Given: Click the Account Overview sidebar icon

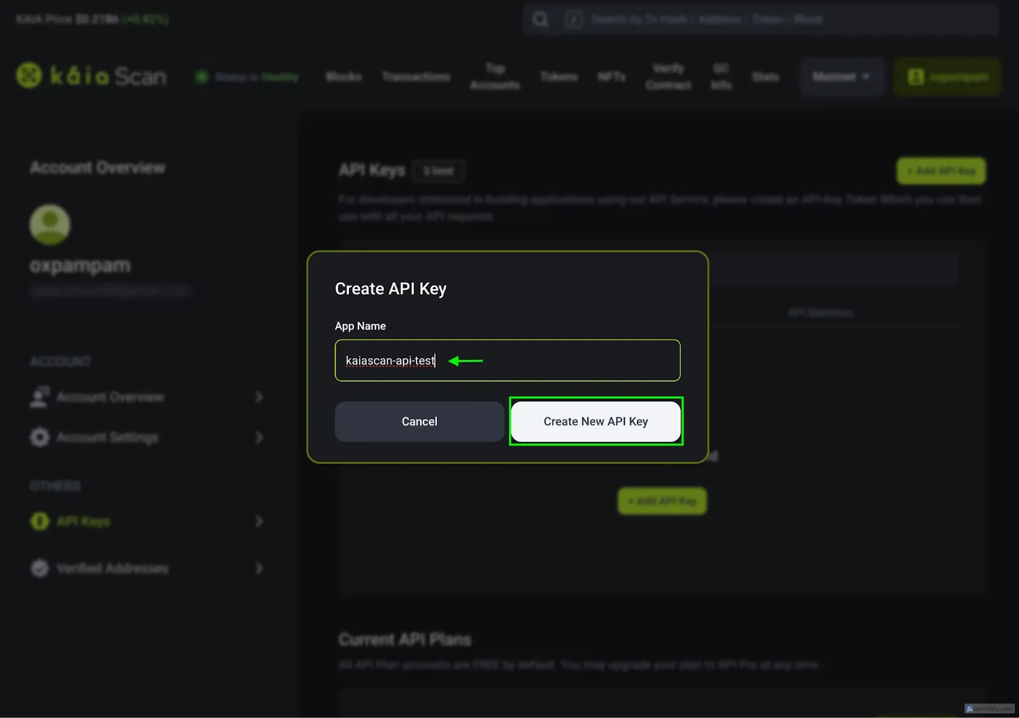Looking at the screenshot, I should tap(39, 397).
